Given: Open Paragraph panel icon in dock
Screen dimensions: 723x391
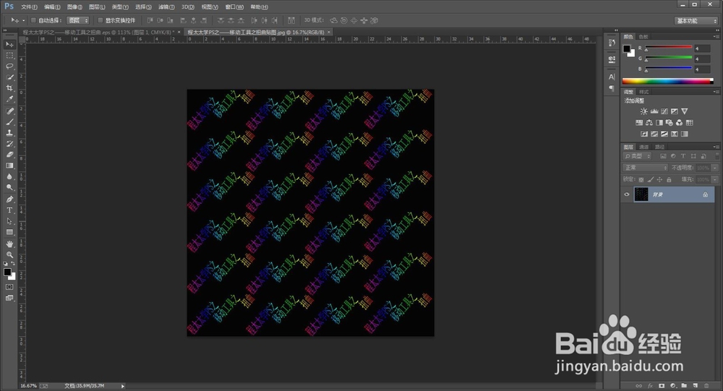Looking at the screenshot, I should pyautogui.click(x=612, y=87).
